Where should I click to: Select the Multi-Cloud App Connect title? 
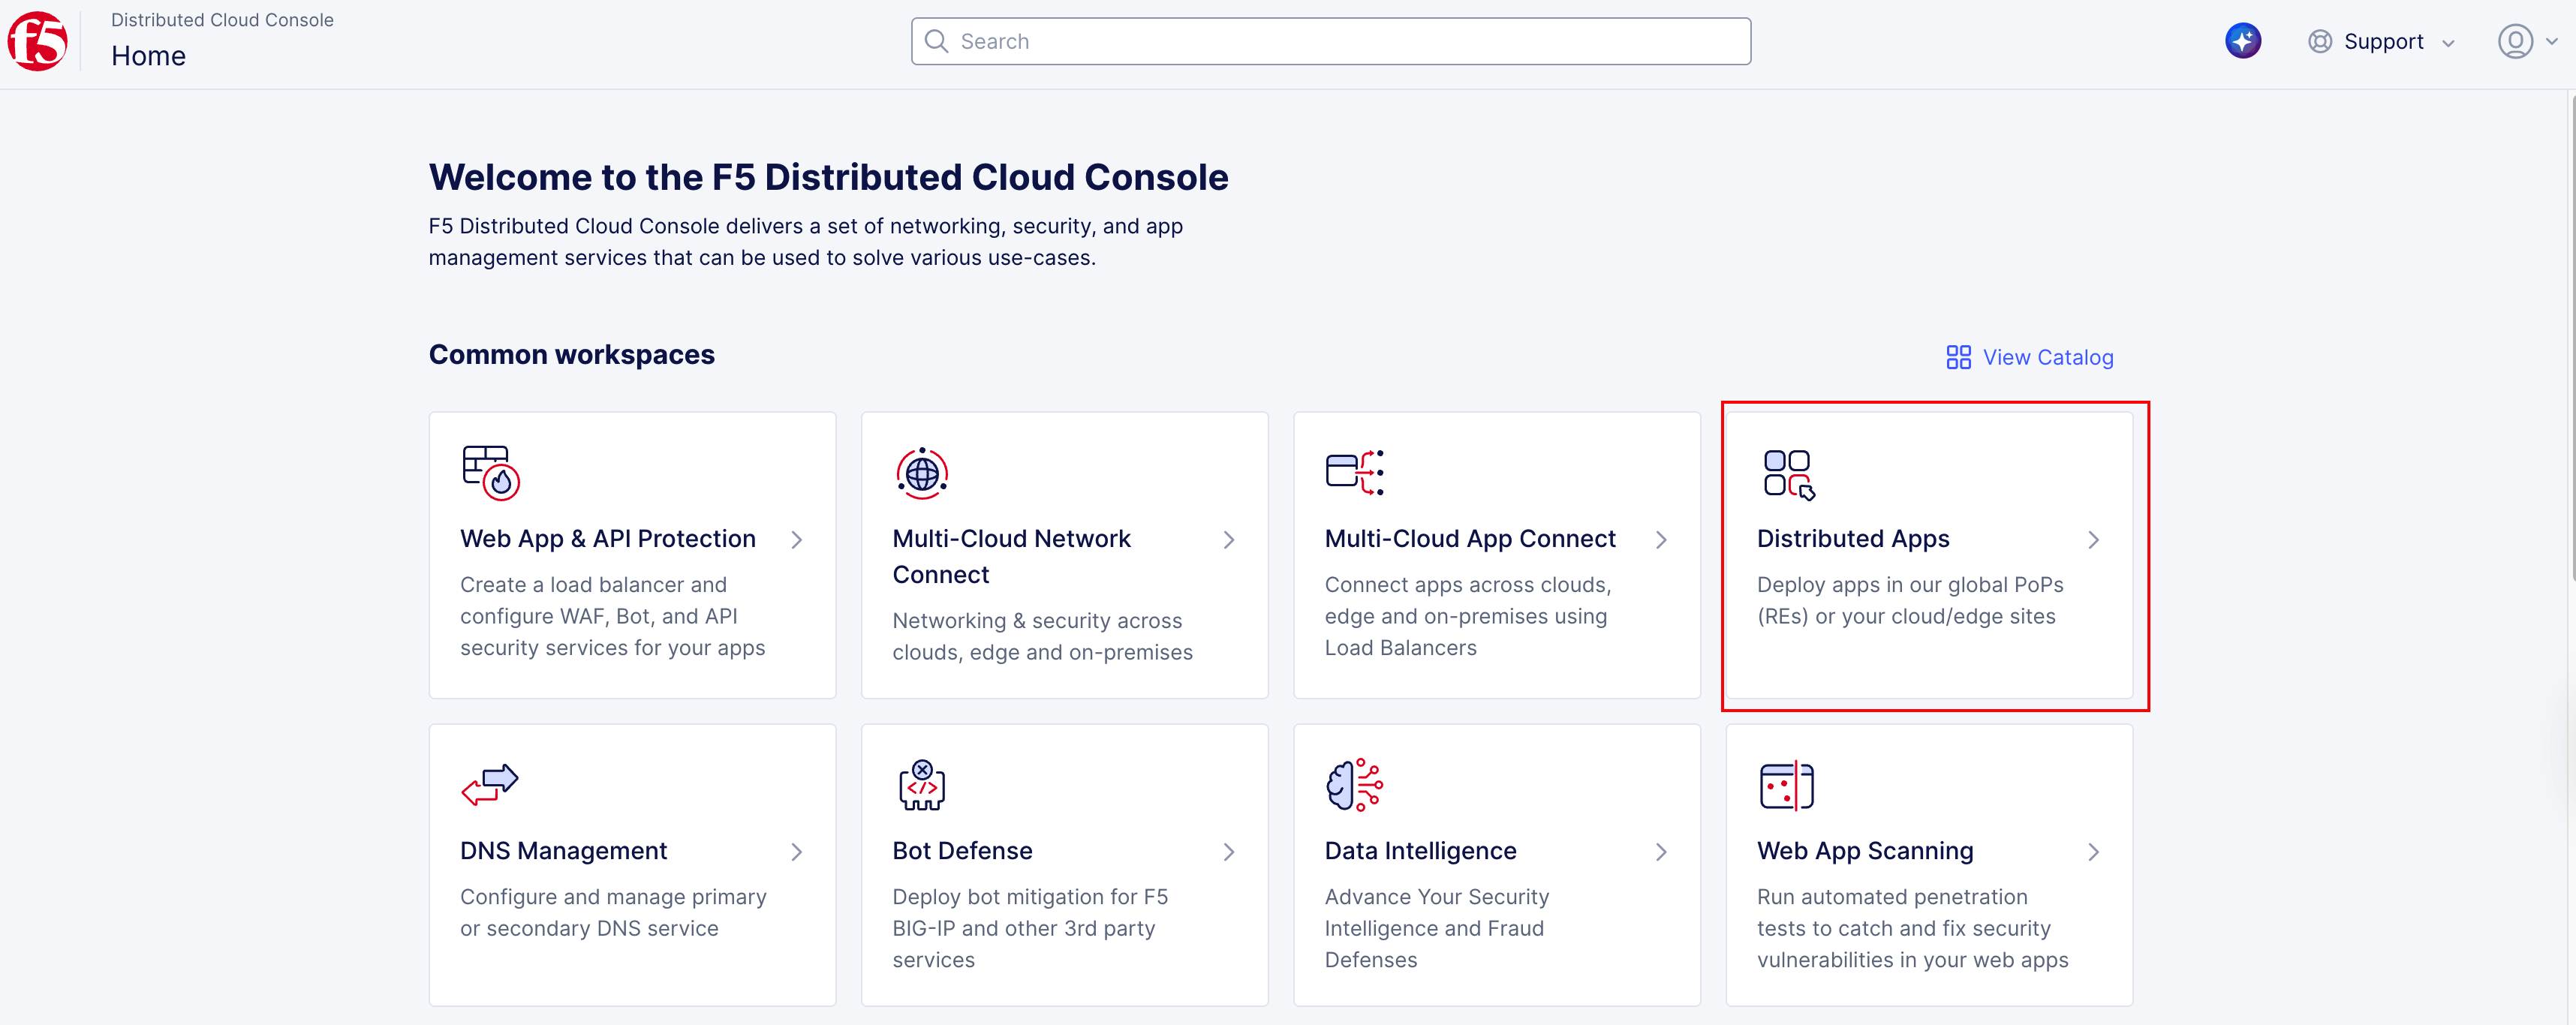pos(1469,539)
